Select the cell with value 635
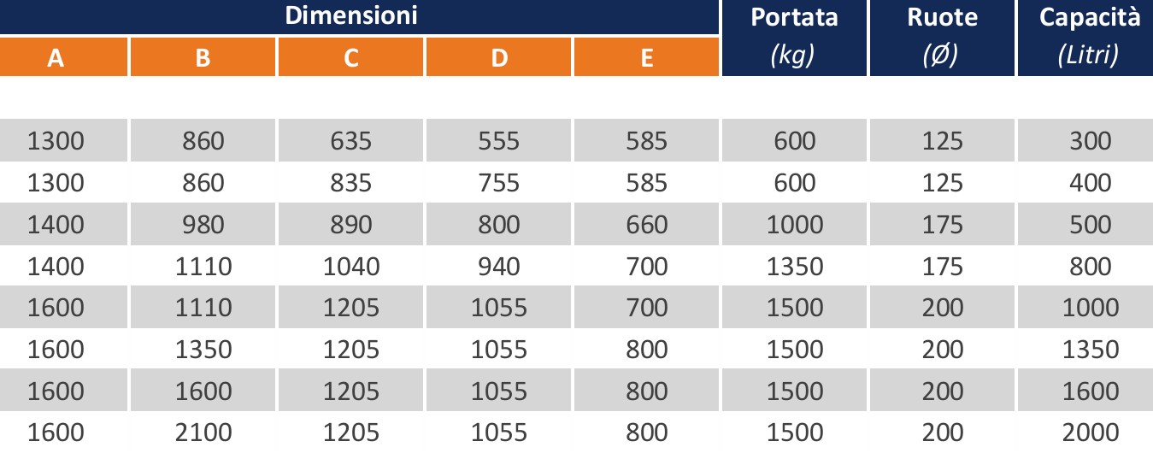Viewport: 1153px width, 453px height. (351, 140)
